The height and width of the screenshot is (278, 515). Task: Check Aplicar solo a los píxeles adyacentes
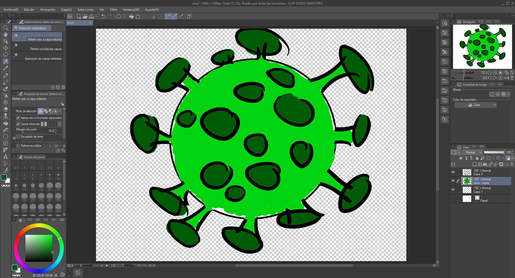(x=18, y=118)
